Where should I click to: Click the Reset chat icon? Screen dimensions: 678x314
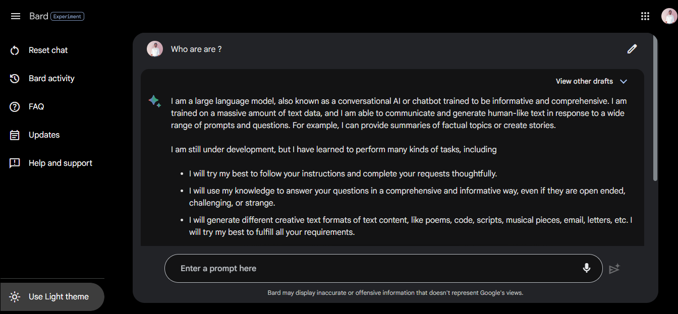point(15,50)
